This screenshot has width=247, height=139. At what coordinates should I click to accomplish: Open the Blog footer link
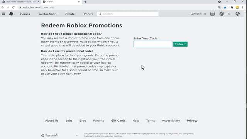83,120
